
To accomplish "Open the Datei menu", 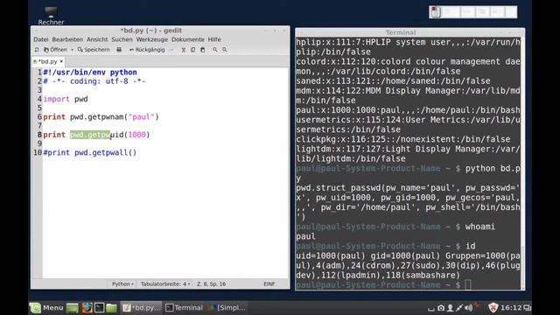I will [41, 39].
